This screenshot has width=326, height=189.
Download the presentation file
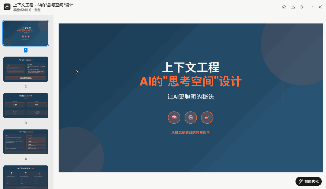(x=293, y=7)
